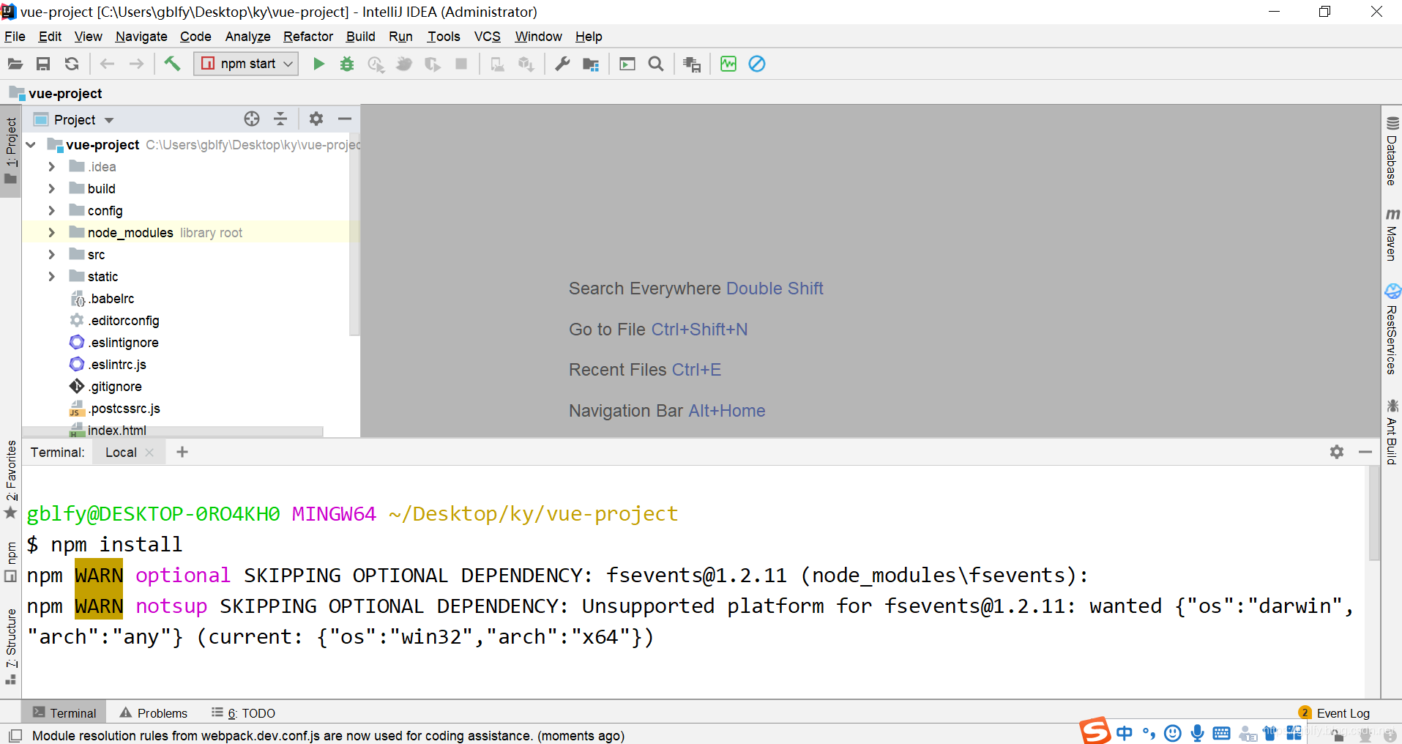1402x744 pixels.
Task: Switch to the Local terminal tab
Action: [x=121, y=453]
